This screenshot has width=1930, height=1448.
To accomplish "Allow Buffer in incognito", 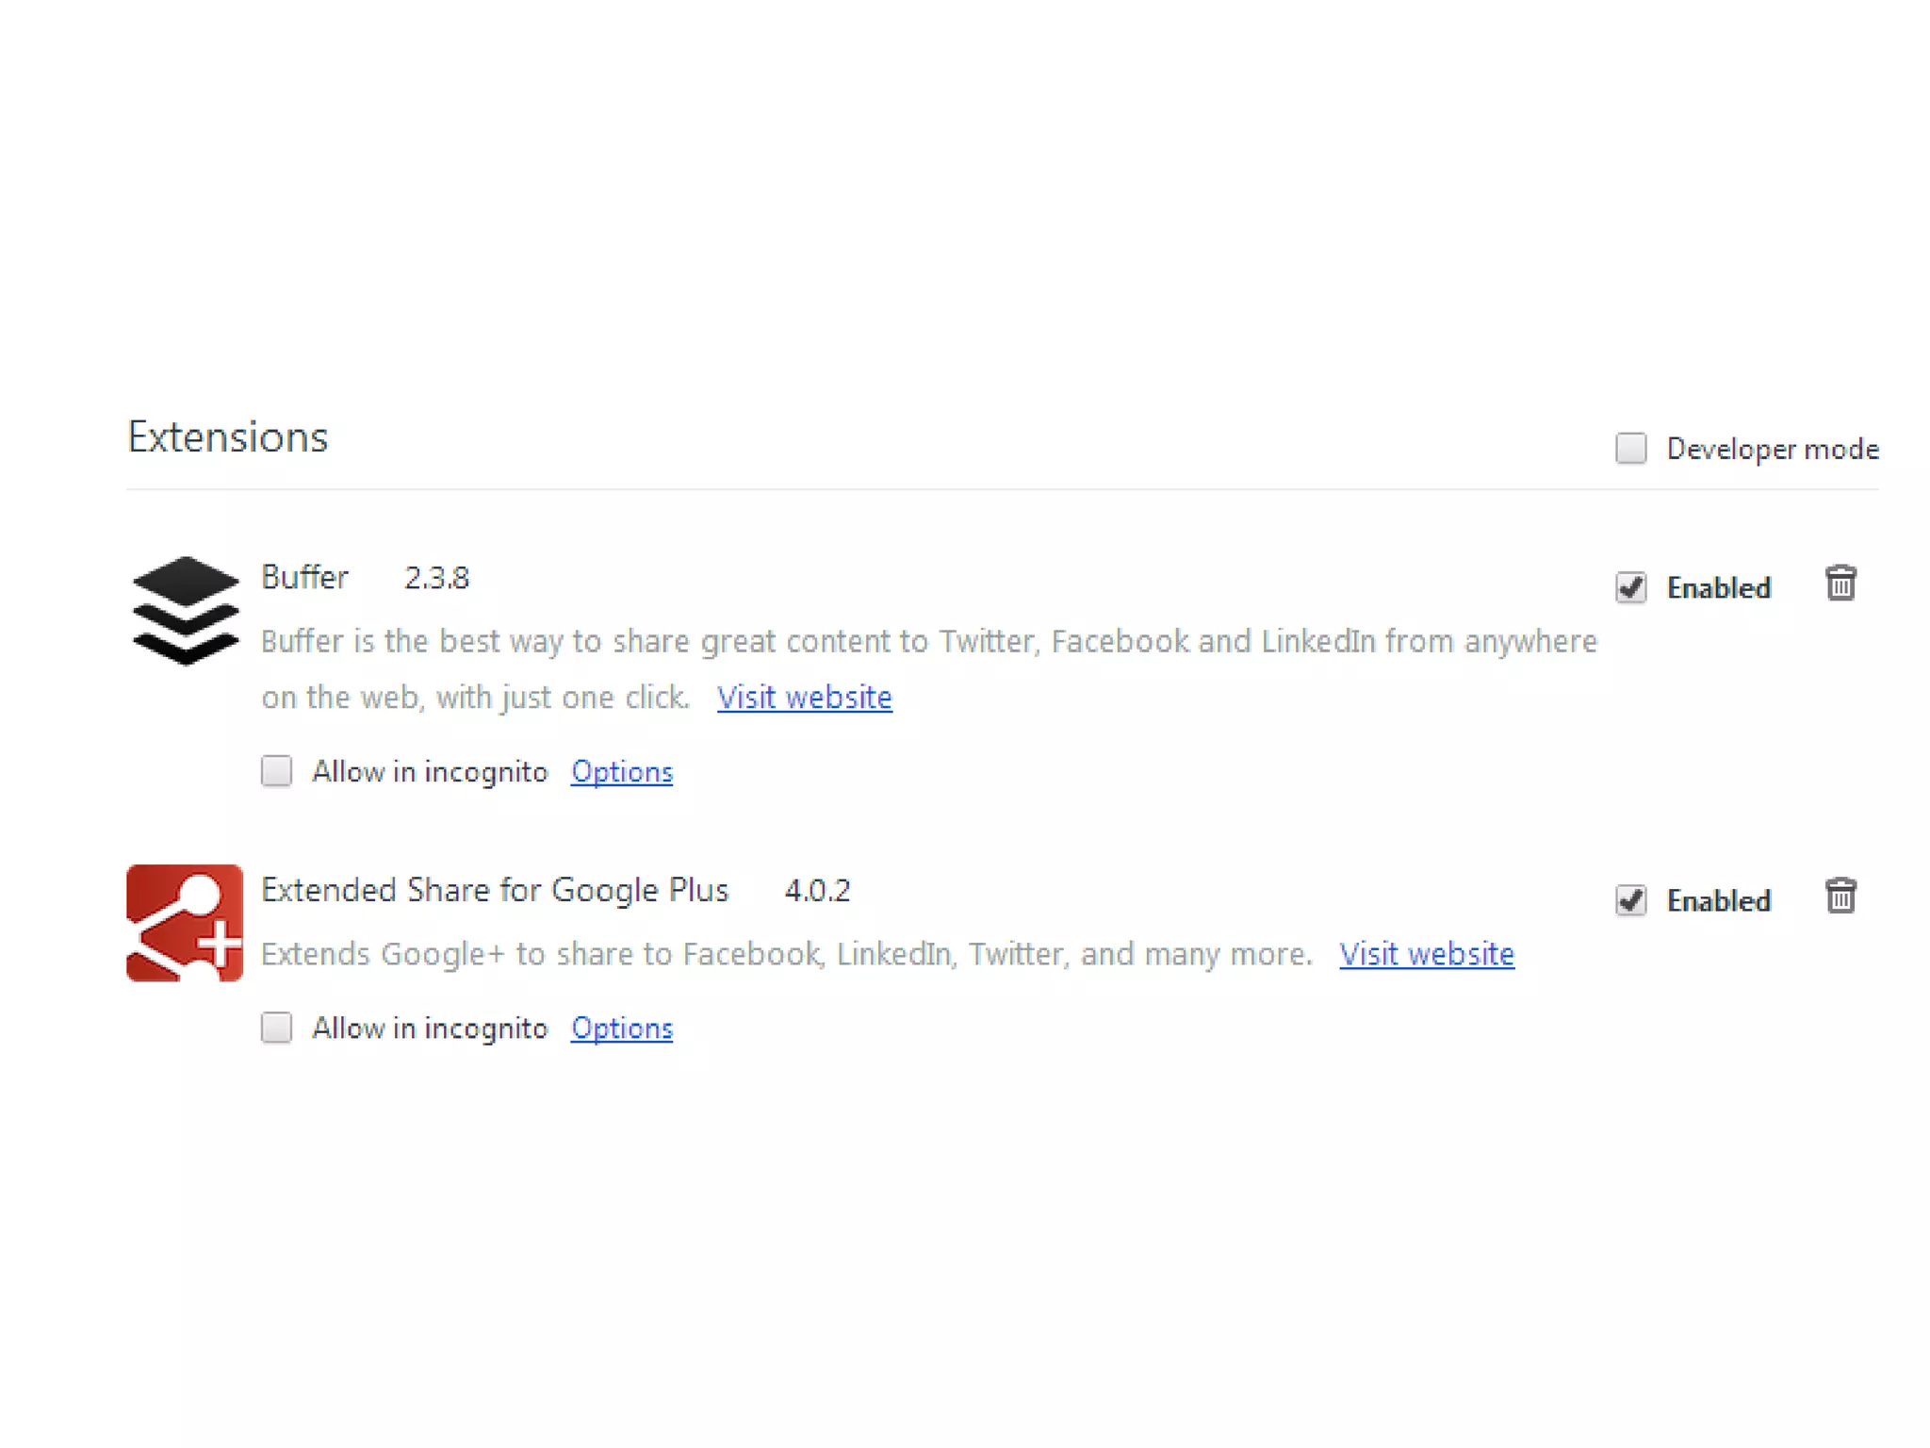I will pyautogui.click(x=277, y=771).
